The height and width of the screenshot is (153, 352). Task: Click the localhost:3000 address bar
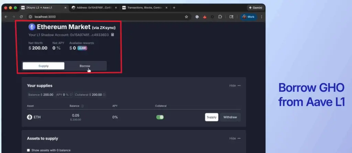click(109, 17)
